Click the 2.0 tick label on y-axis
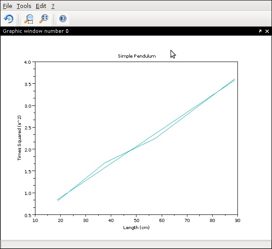 (x=27, y=149)
